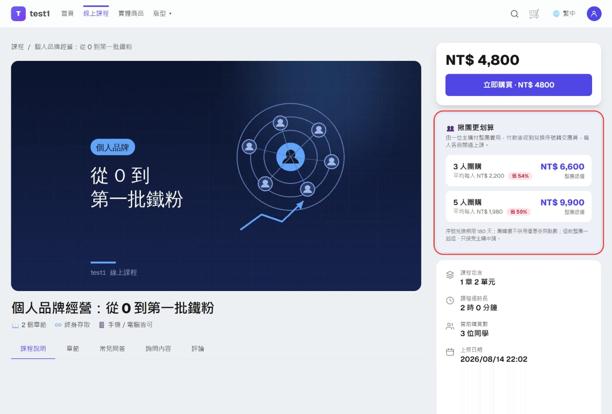Click the 2026/08/14 22:02 listing date
The image size is (612, 414).
click(494, 359)
